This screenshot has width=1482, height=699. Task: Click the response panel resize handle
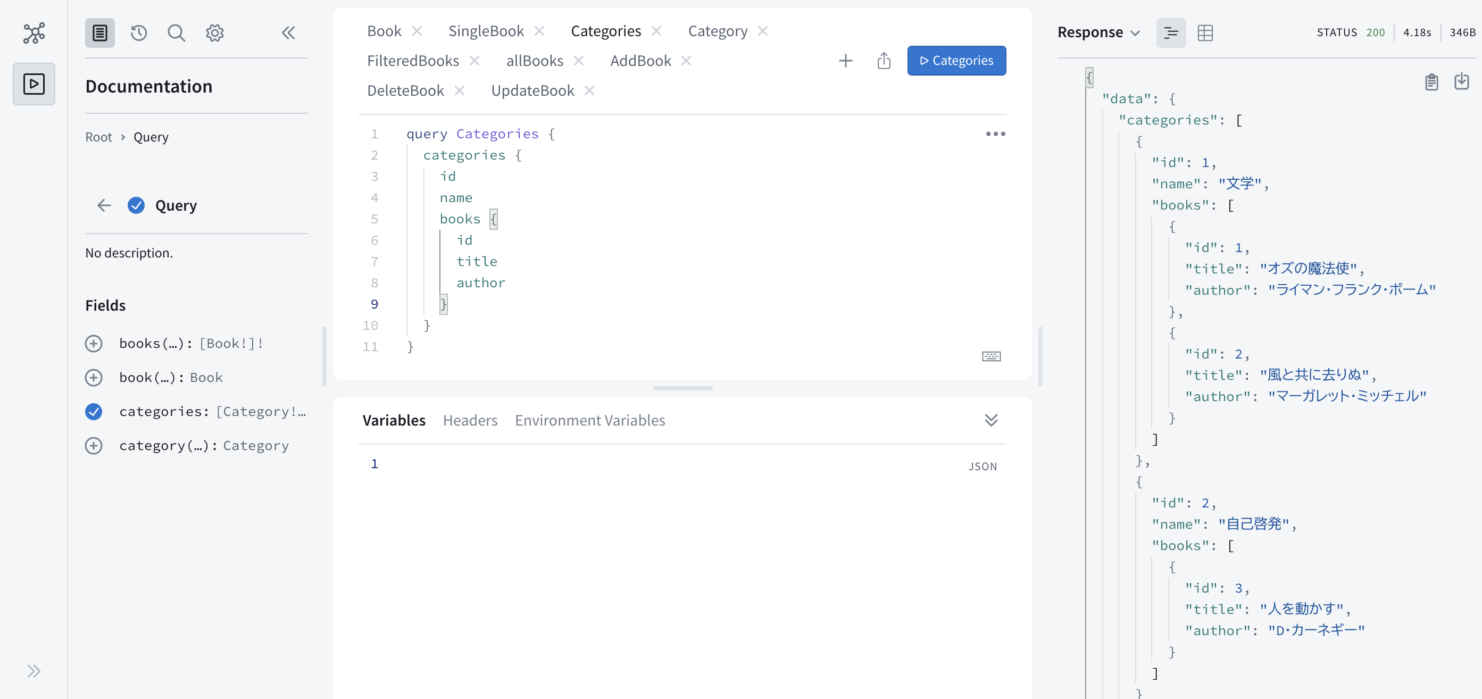click(1040, 356)
